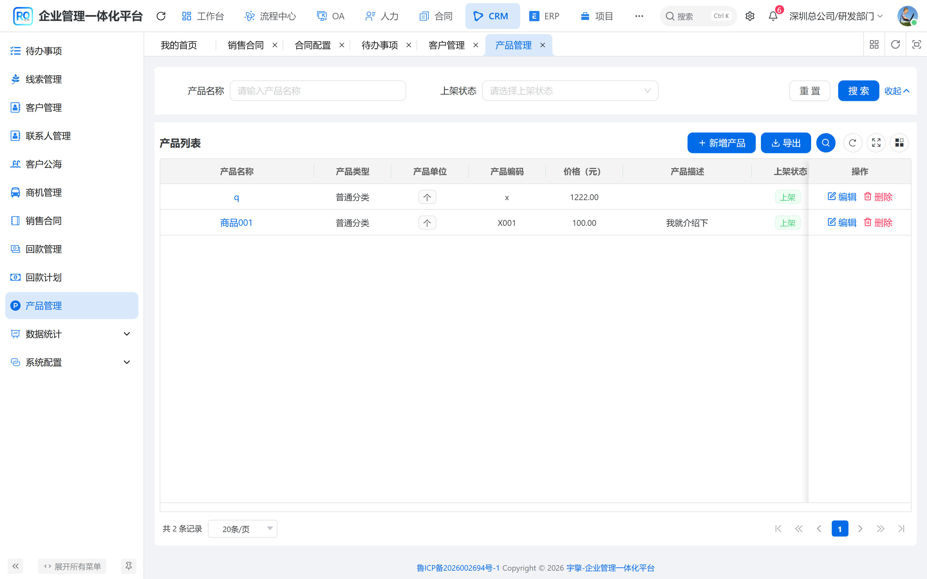Click the global search box
This screenshot has height=579, width=927.
pos(698,16)
